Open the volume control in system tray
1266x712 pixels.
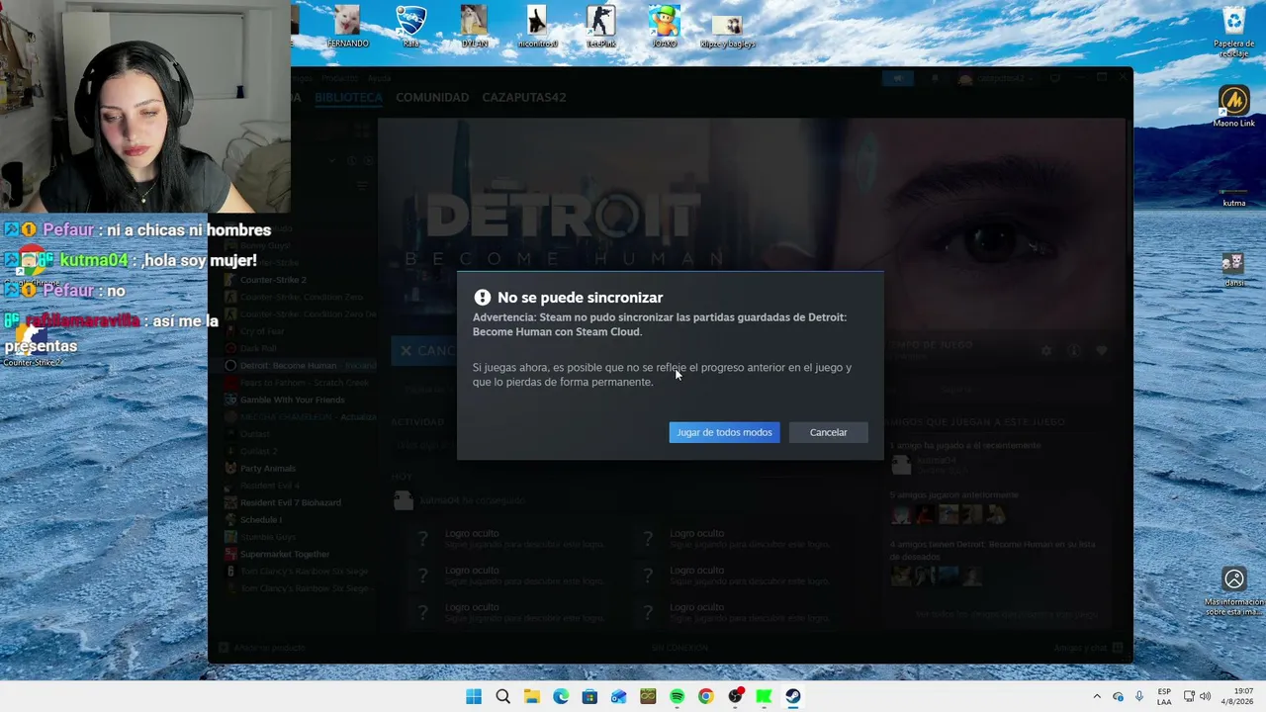coord(1205,696)
